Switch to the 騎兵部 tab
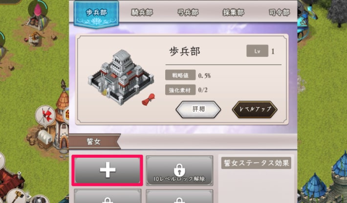347x203 pixels. (x=142, y=13)
